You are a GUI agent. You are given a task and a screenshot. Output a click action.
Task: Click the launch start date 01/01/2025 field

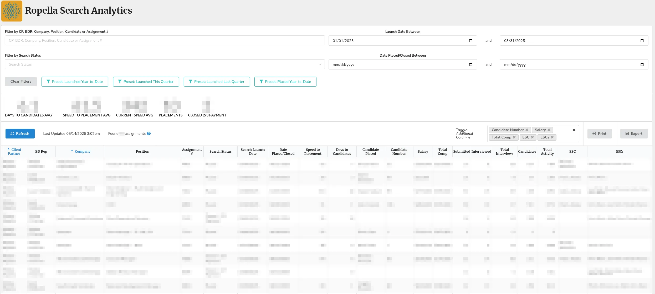[403, 41]
